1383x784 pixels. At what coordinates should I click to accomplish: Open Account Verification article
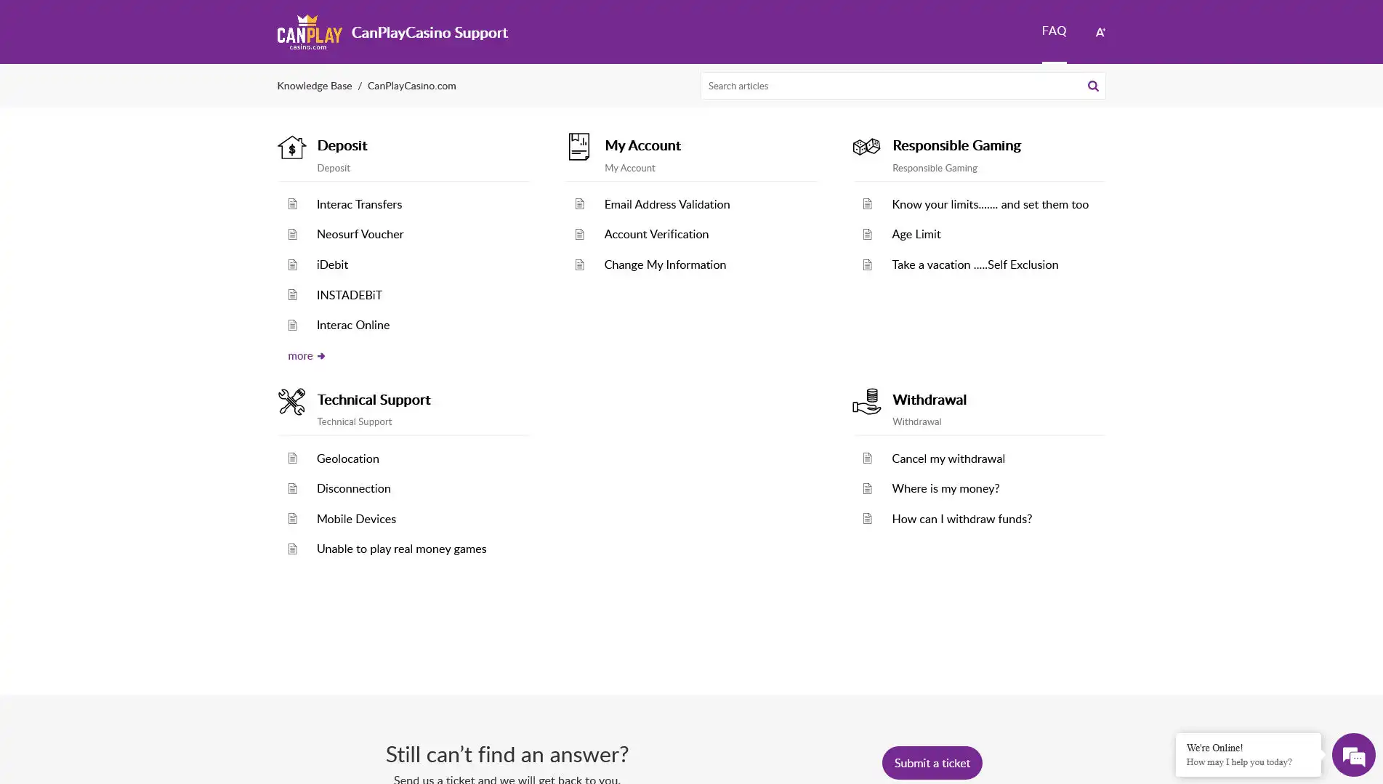click(656, 234)
